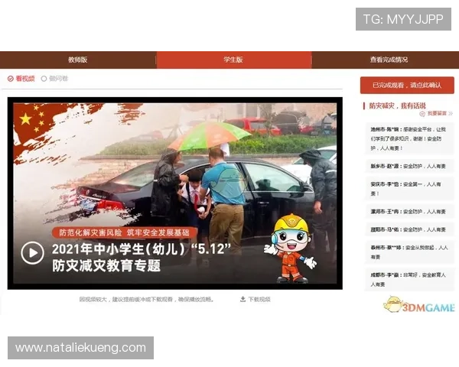The height and width of the screenshot is (367, 459).
Task: Select the 看视频 radio option
Action: point(21,79)
